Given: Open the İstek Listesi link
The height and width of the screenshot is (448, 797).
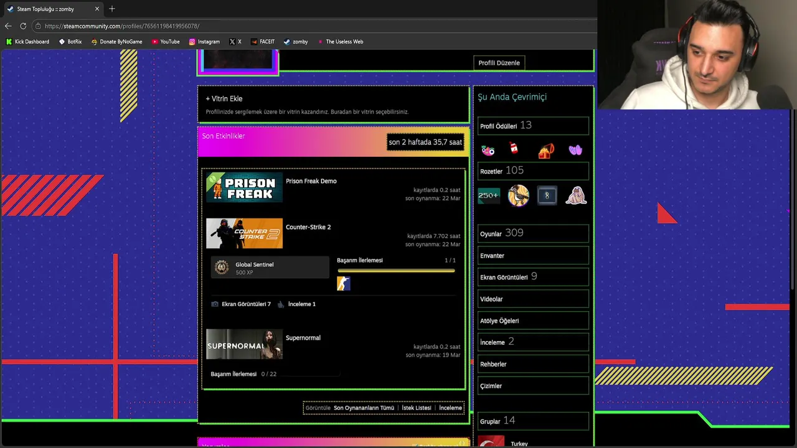Looking at the screenshot, I should pos(417,408).
